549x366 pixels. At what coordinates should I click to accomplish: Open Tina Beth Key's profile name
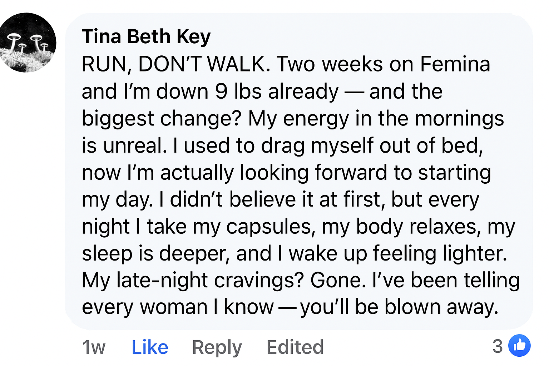pos(146,36)
